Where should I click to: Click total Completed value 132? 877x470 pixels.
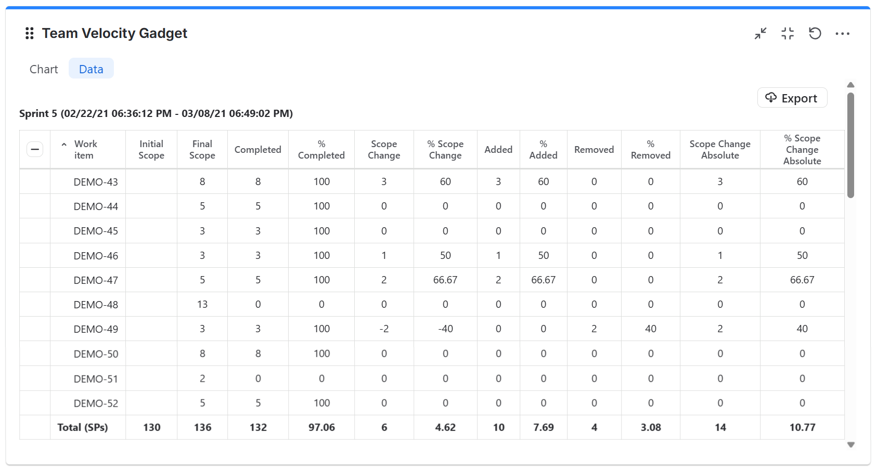click(x=258, y=427)
